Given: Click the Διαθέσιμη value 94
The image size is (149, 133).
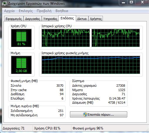Looking at the screenshot, I should pos(62,94).
